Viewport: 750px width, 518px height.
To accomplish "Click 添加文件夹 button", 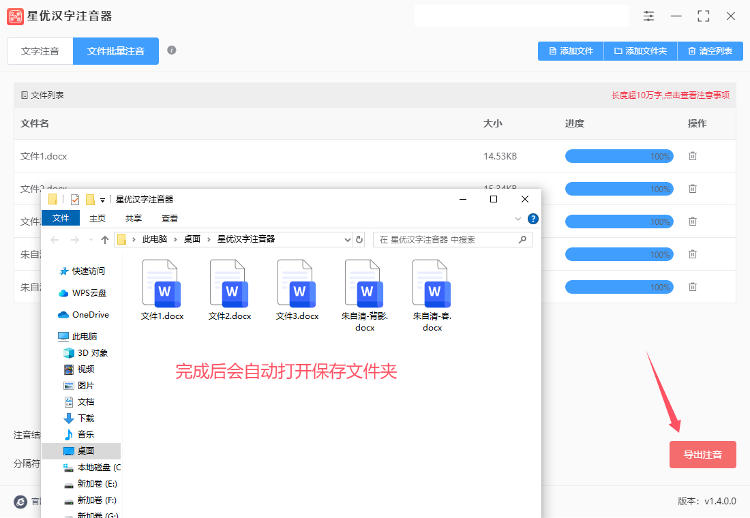I will [x=640, y=51].
